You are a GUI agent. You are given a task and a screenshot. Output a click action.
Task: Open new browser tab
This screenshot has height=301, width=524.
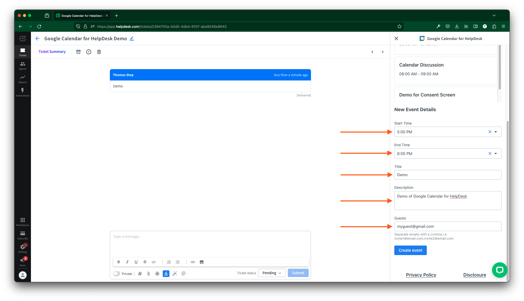point(117,16)
